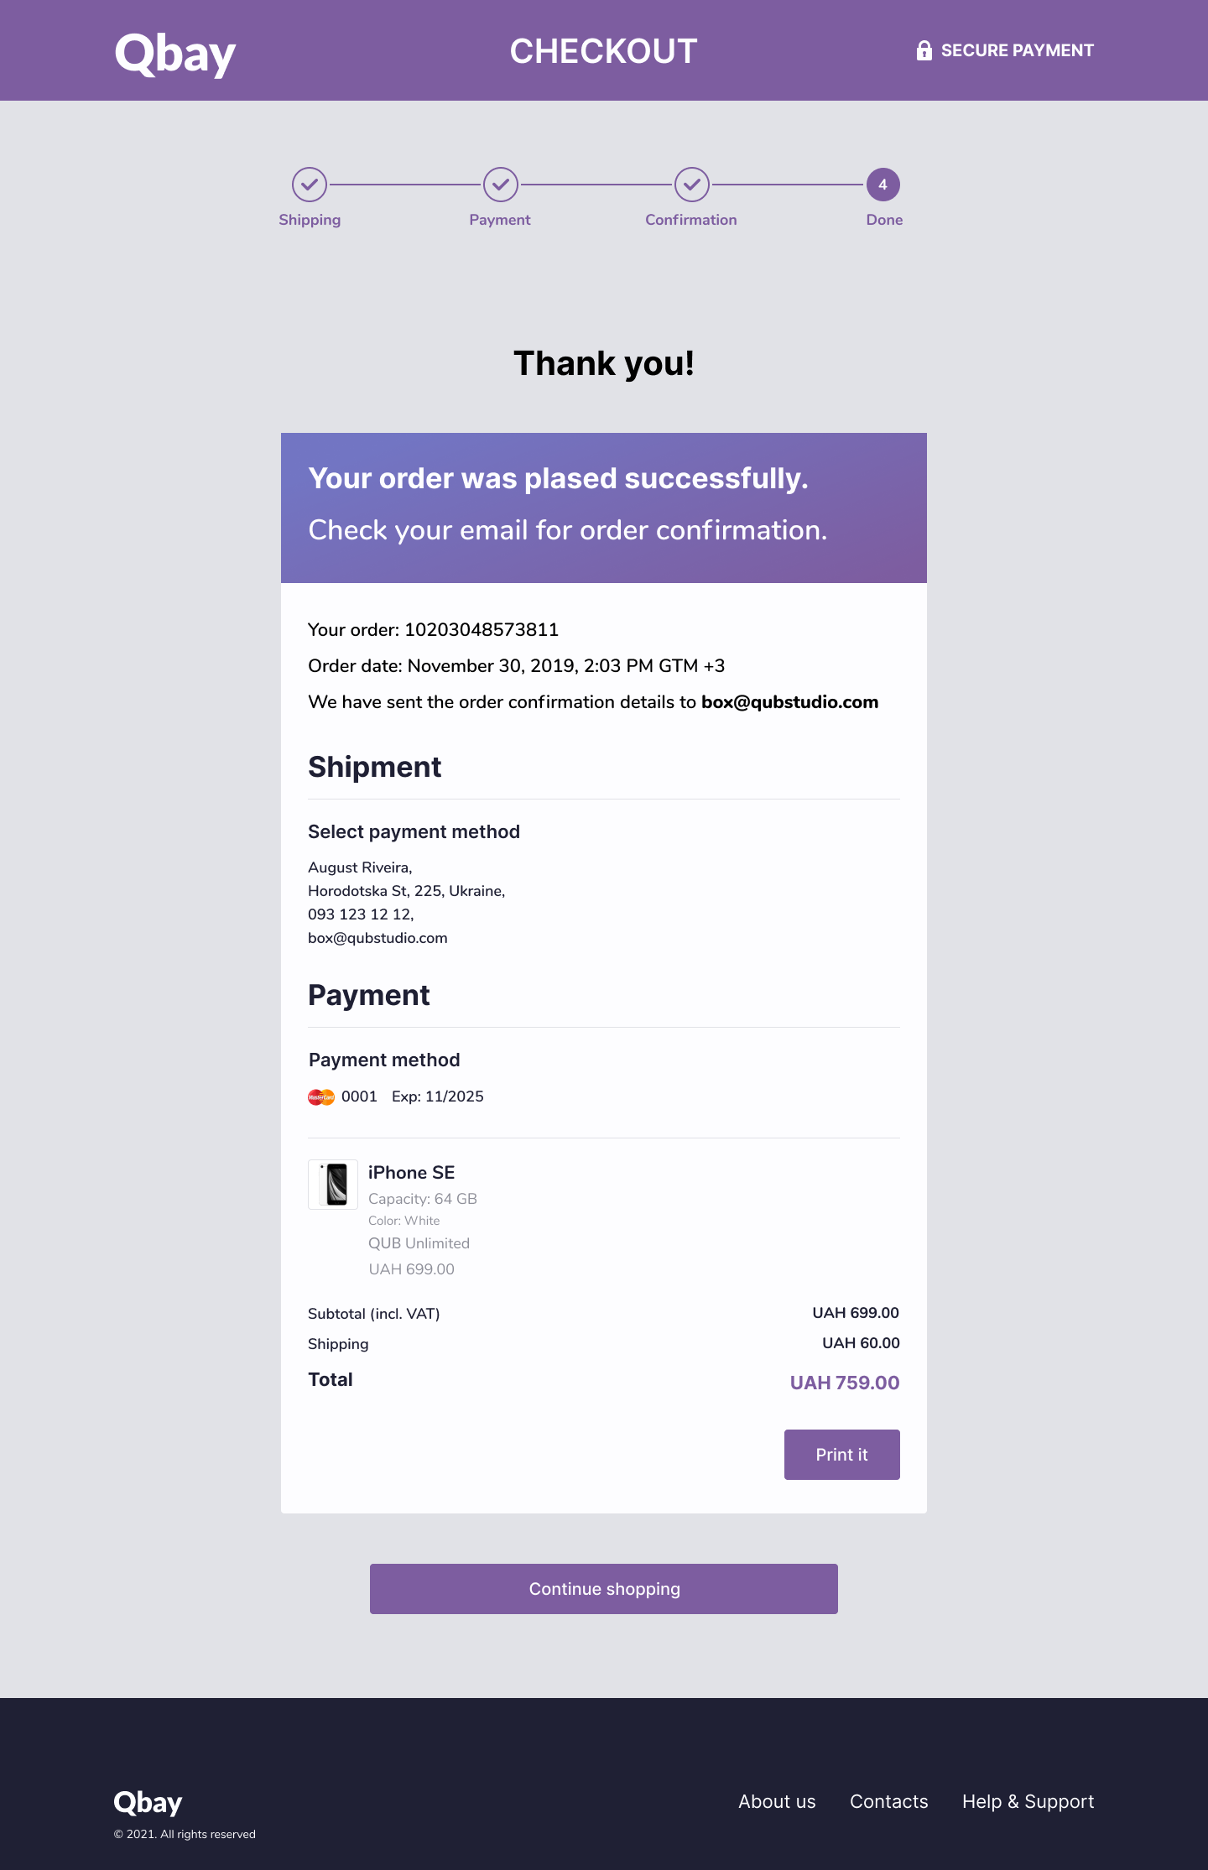Open the Contacts footer link

pyautogui.click(x=889, y=1801)
